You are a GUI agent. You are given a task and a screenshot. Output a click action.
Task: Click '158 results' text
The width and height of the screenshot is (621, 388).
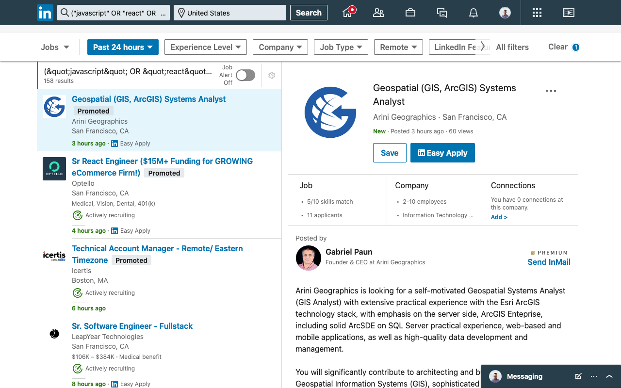coord(59,81)
